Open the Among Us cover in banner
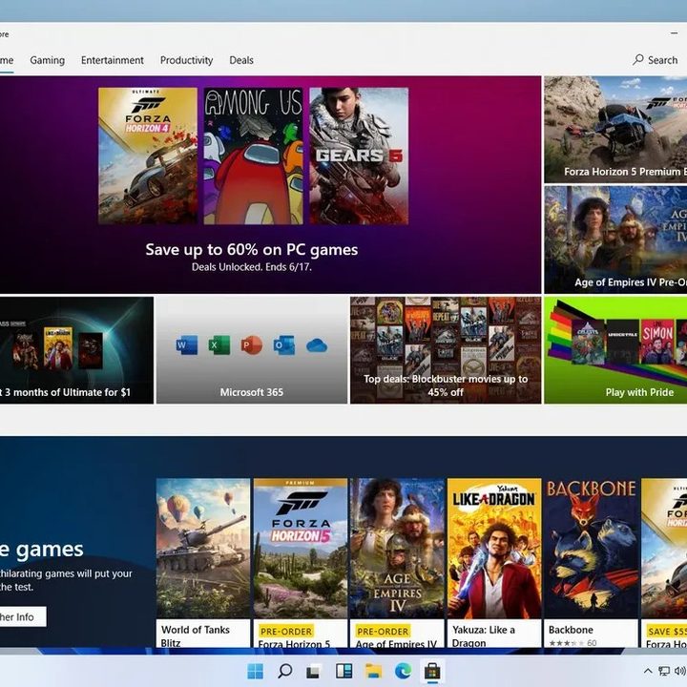The height and width of the screenshot is (687, 687). coord(253,156)
